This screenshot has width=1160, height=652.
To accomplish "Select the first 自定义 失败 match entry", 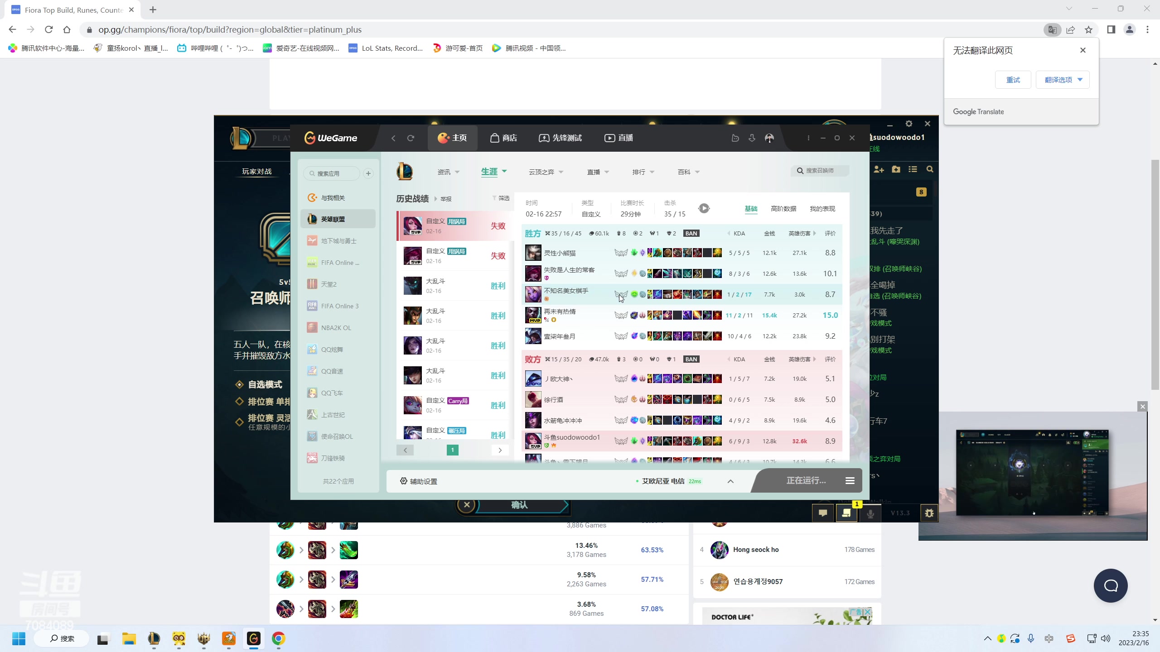I will point(455,226).
